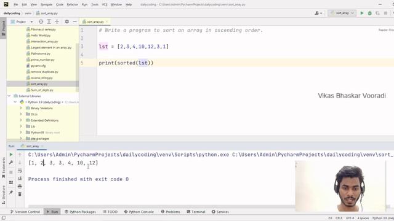The height and width of the screenshot is (221, 394).
Task: Expand the Lib folder
Action: (21, 126)
